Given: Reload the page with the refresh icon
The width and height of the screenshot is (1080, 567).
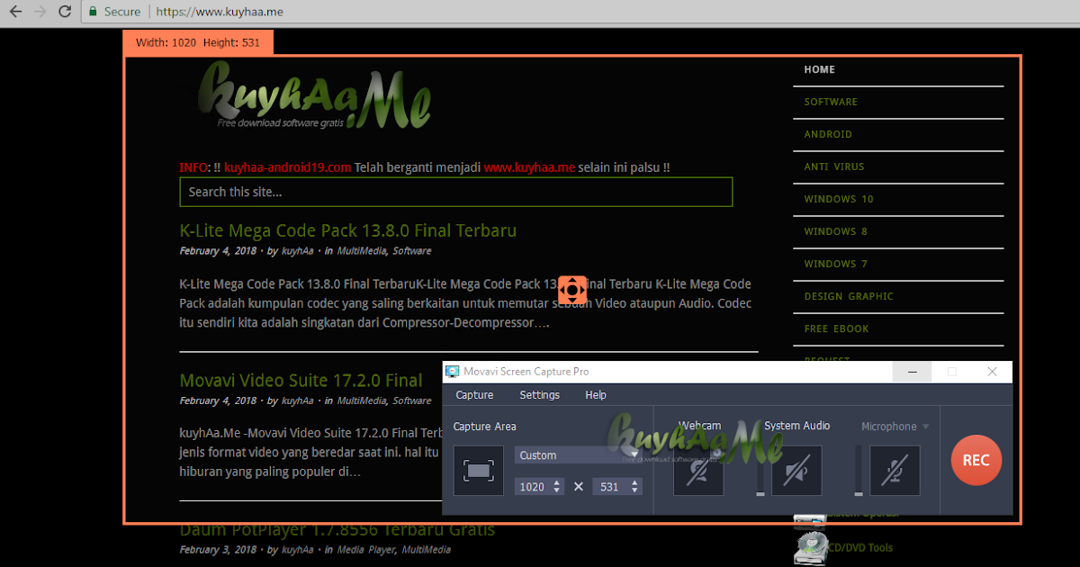Looking at the screenshot, I should click(x=65, y=12).
